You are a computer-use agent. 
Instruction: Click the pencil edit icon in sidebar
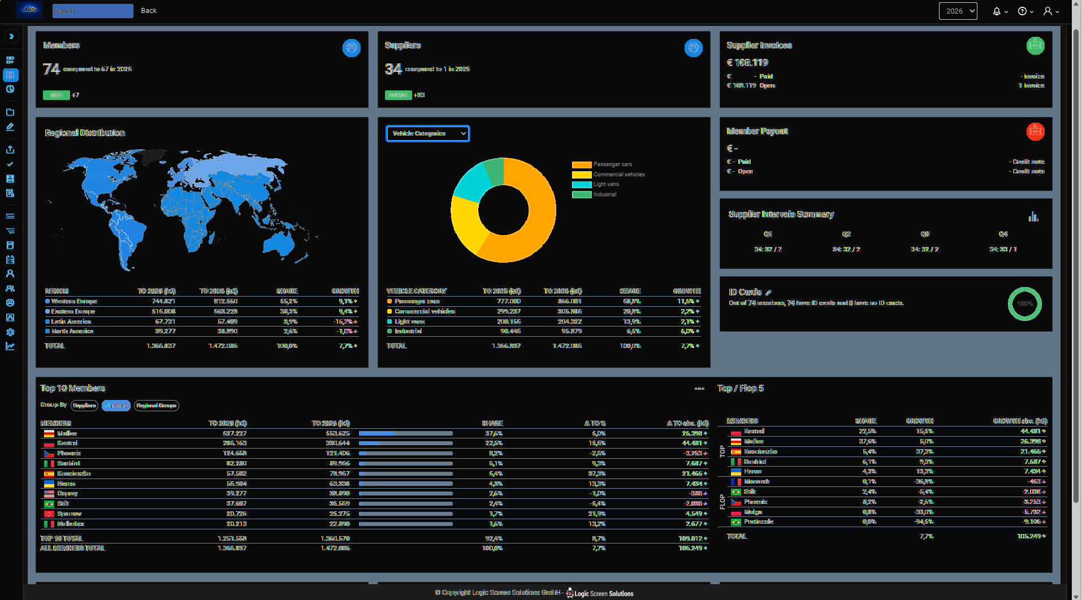click(x=10, y=127)
